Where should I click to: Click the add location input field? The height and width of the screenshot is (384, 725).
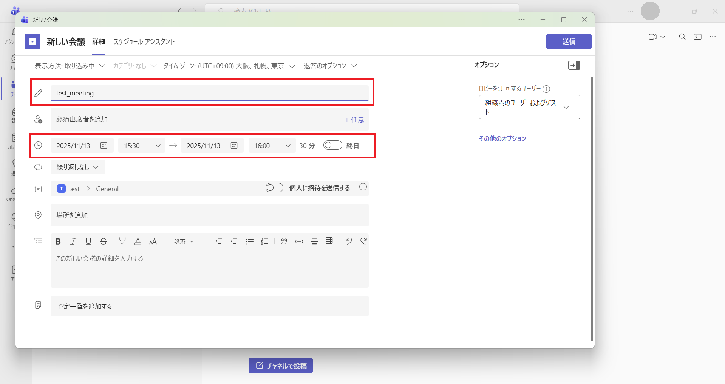pos(209,215)
